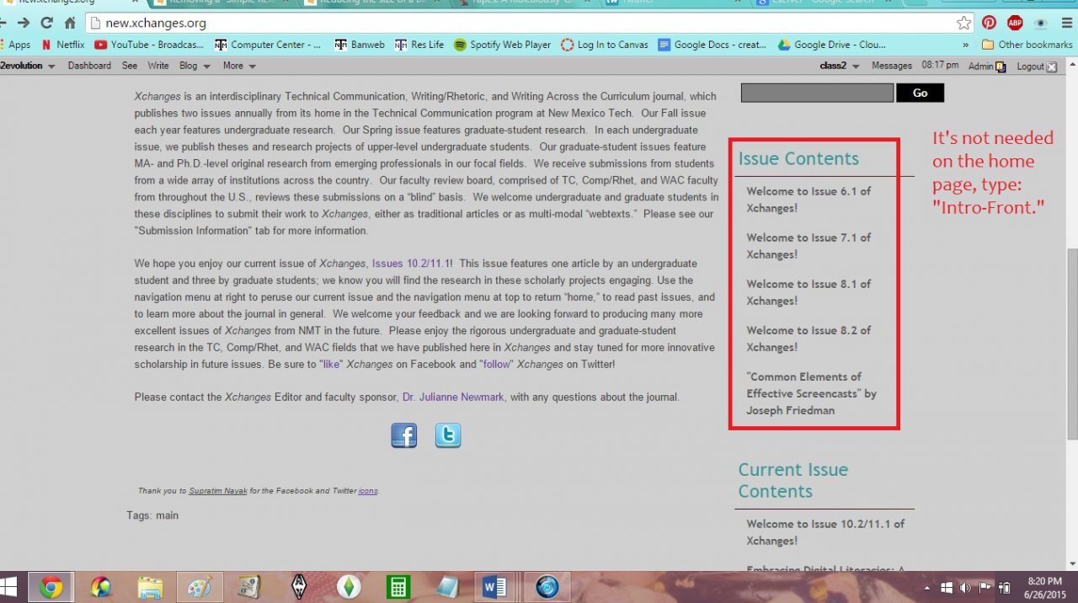
Task: Open the volume control in system tray
Action: pos(965,587)
